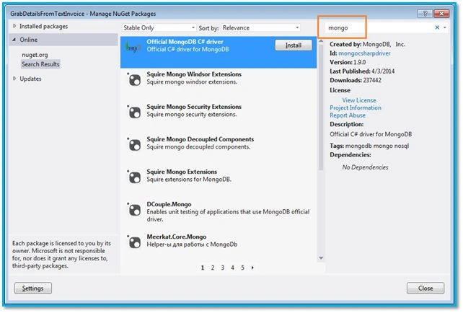Go to results page 3

coord(223,268)
